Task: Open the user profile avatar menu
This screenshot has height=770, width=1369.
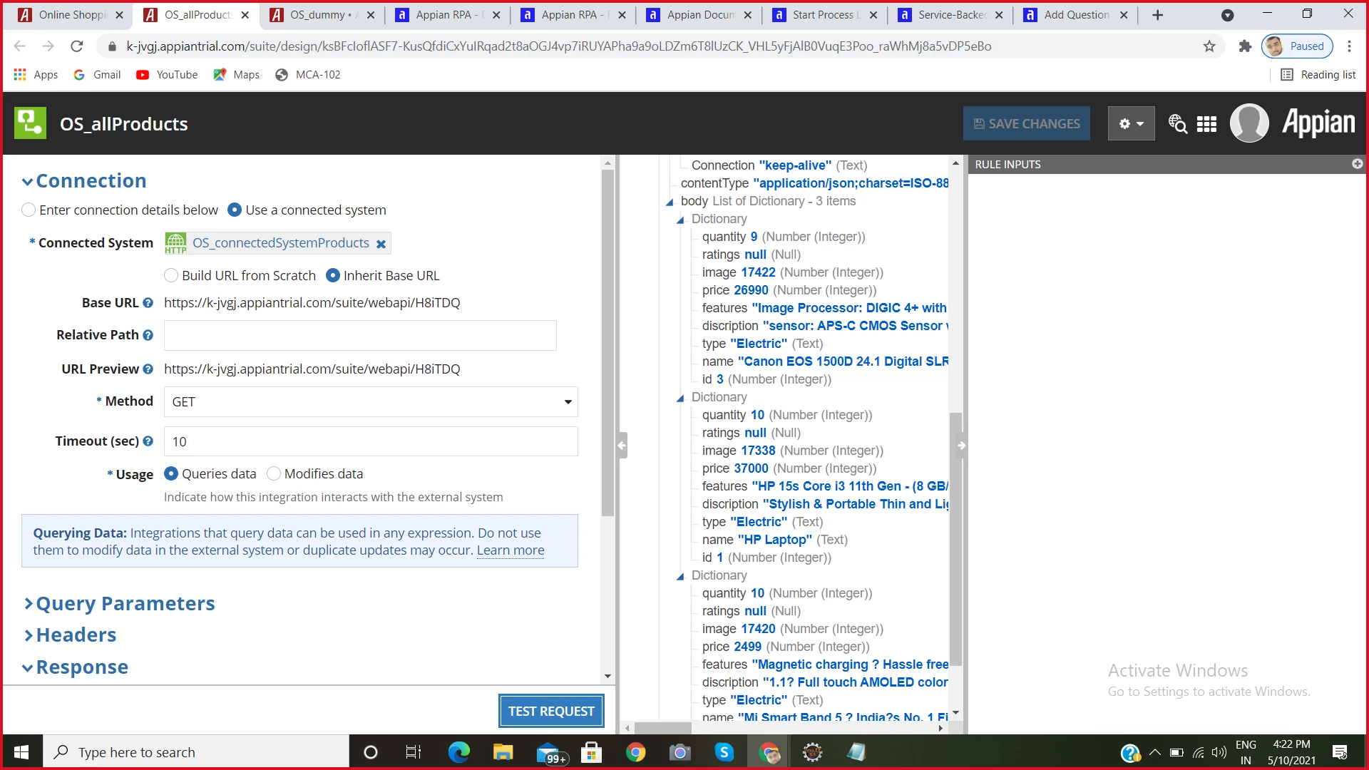Action: point(1249,123)
